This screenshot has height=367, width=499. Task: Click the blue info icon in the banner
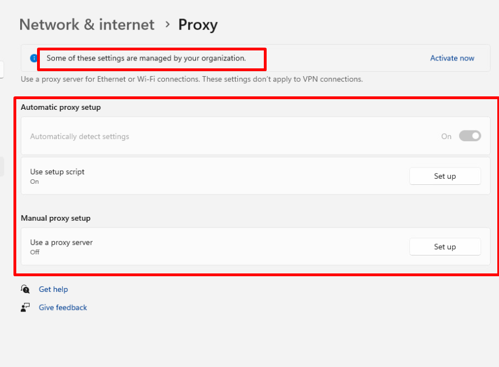coord(34,58)
